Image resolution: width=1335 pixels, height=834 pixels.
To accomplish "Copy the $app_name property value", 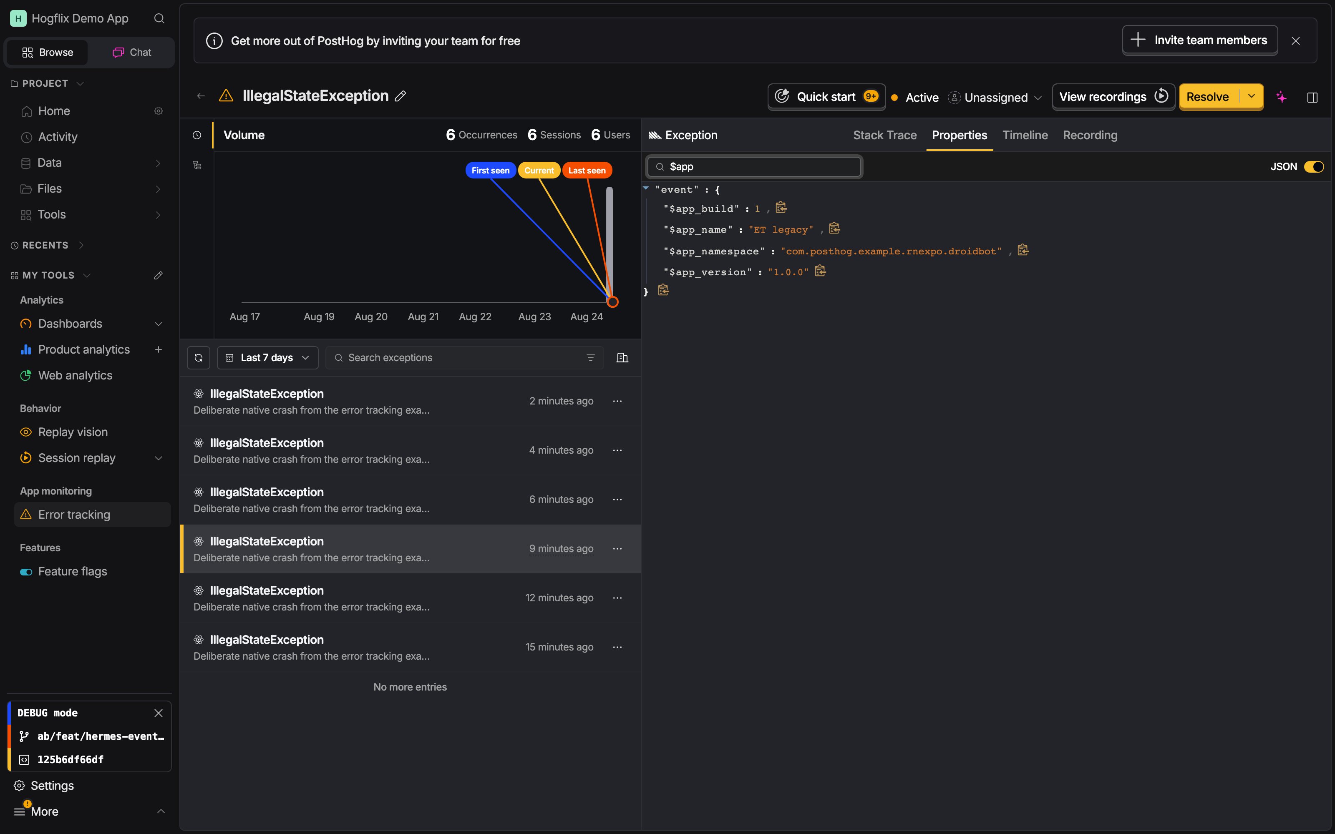I will click(834, 229).
